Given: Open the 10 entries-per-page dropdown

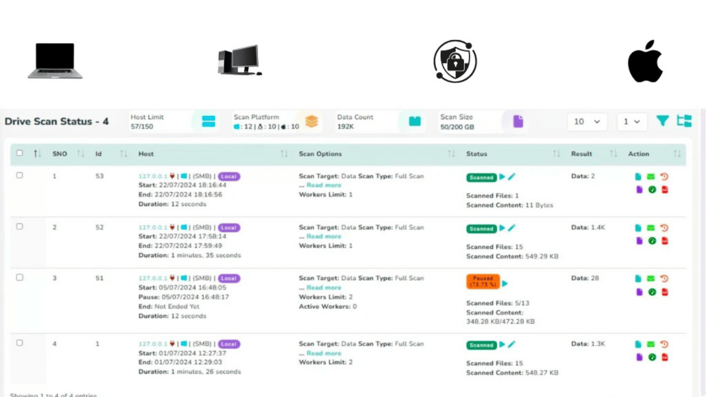Looking at the screenshot, I should [x=587, y=121].
